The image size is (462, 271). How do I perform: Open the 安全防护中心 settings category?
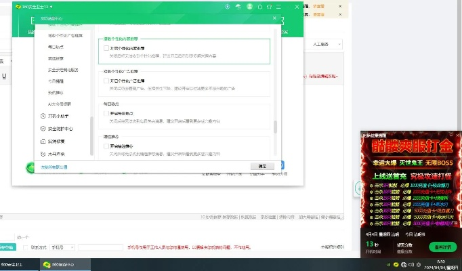coord(60,129)
